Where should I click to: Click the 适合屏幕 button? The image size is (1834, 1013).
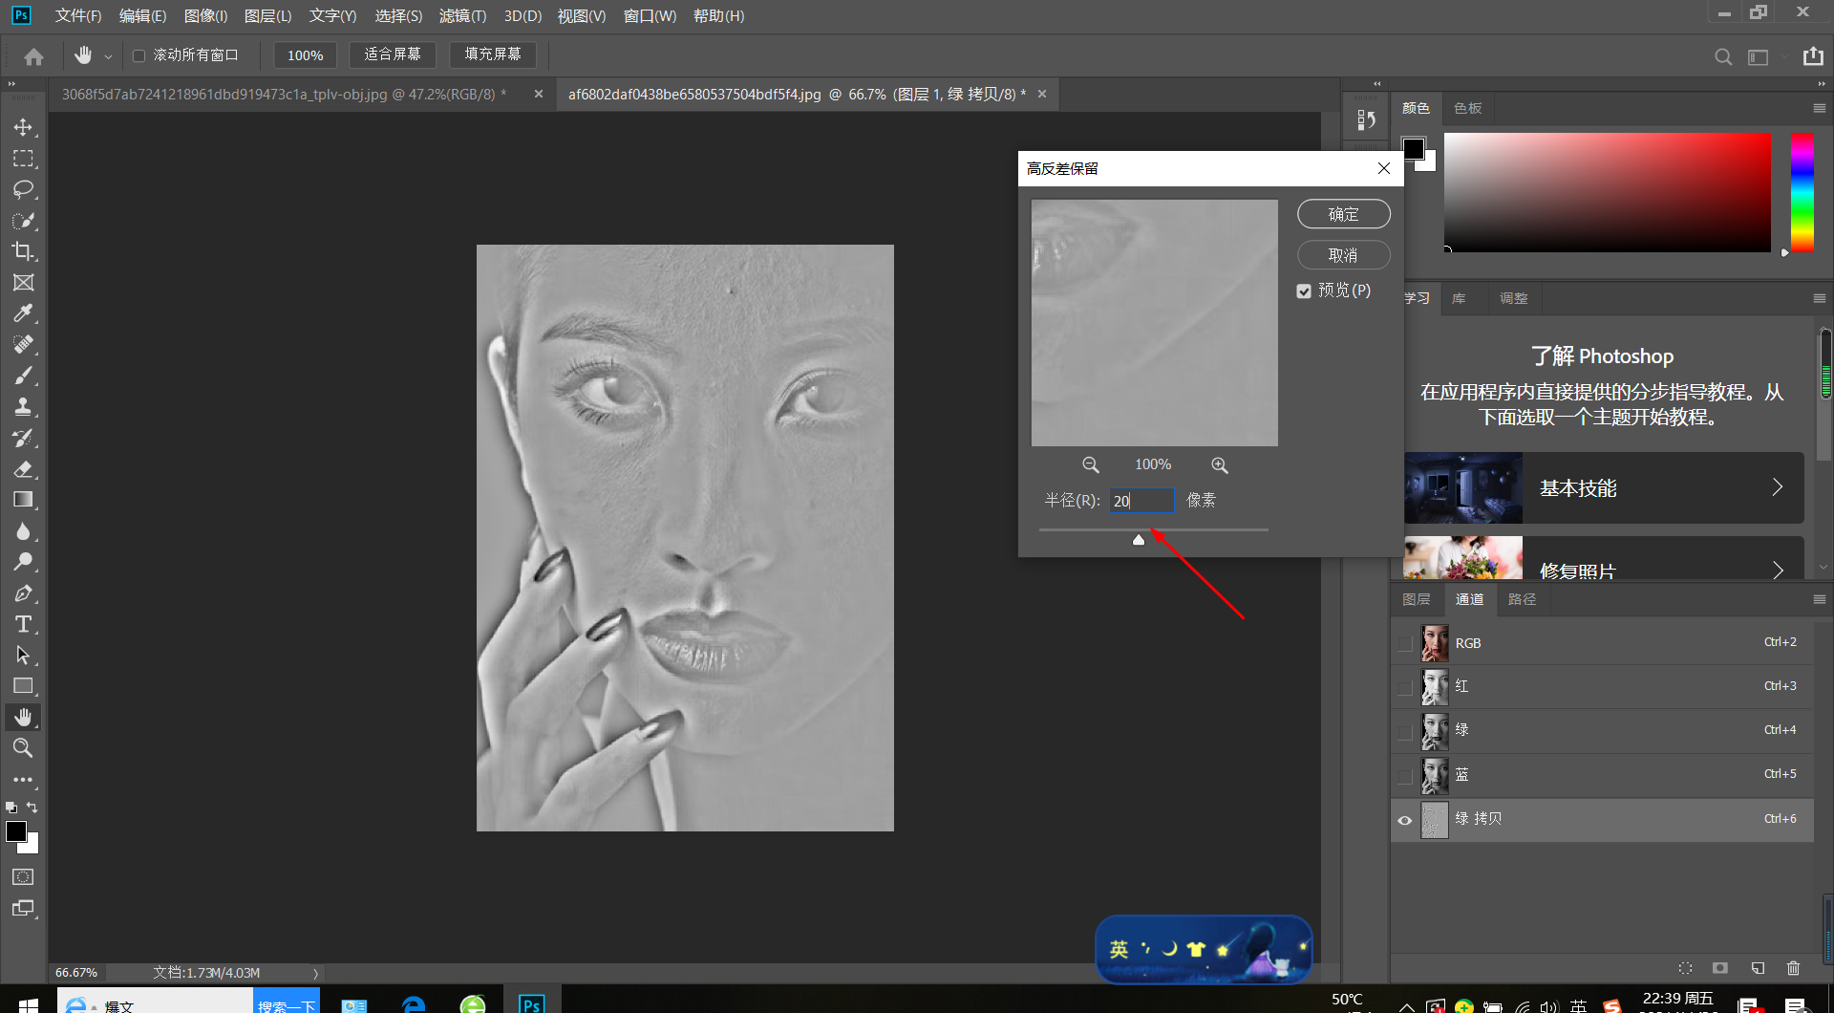click(x=393, y=54)
